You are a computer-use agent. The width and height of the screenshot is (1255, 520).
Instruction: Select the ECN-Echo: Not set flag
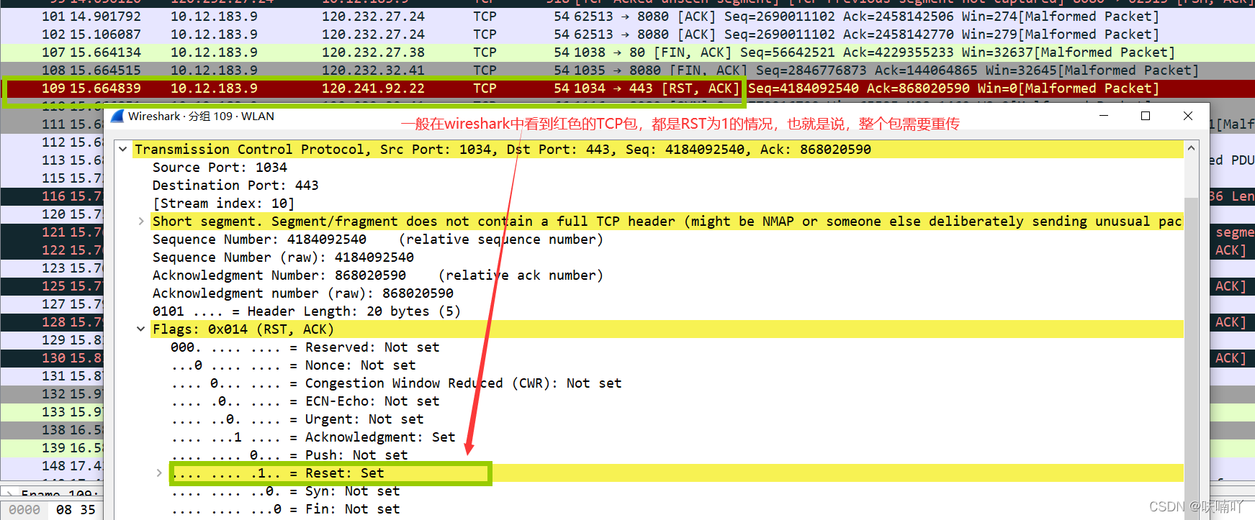[x=305, y=401]
